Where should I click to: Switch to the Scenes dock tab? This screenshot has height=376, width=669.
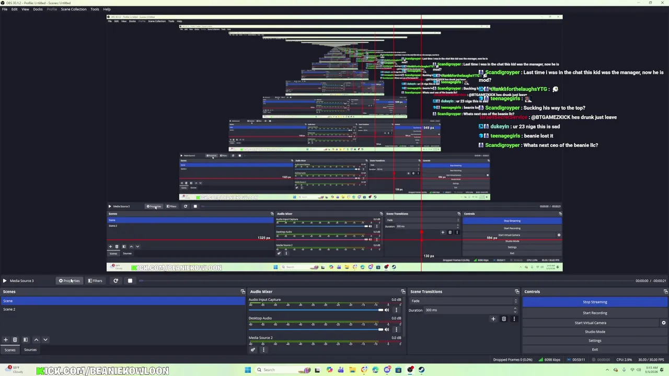[x=10, y=350]
